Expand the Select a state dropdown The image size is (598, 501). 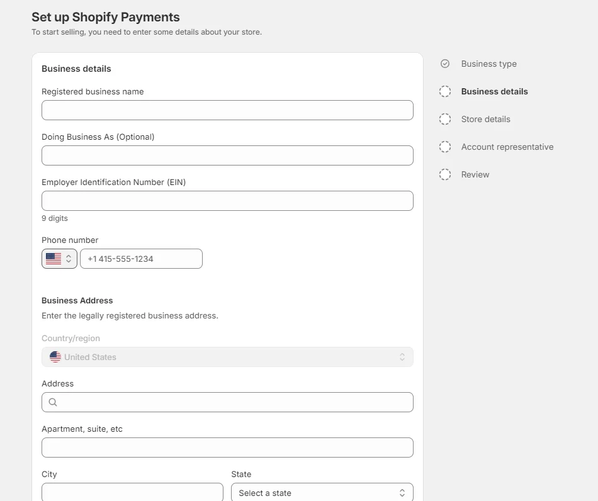tap(322, 493)
